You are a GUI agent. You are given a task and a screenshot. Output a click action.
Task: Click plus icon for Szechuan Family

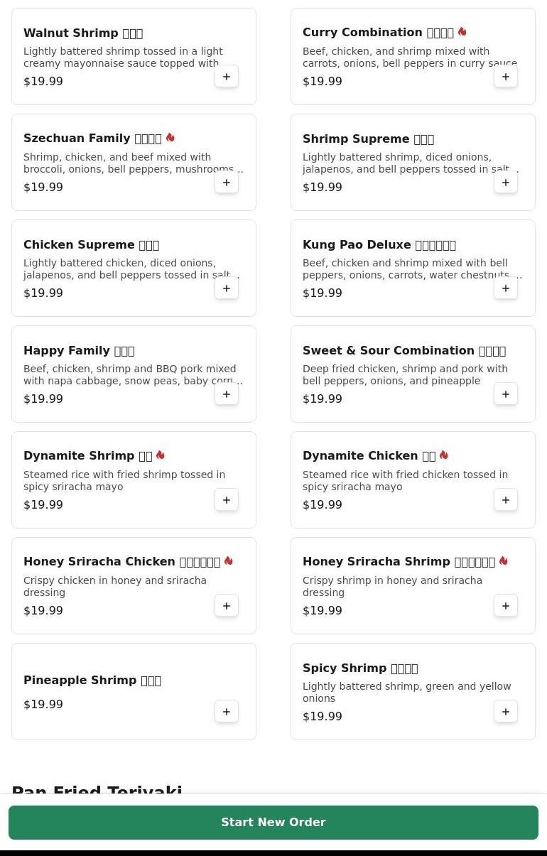(227, 183)
